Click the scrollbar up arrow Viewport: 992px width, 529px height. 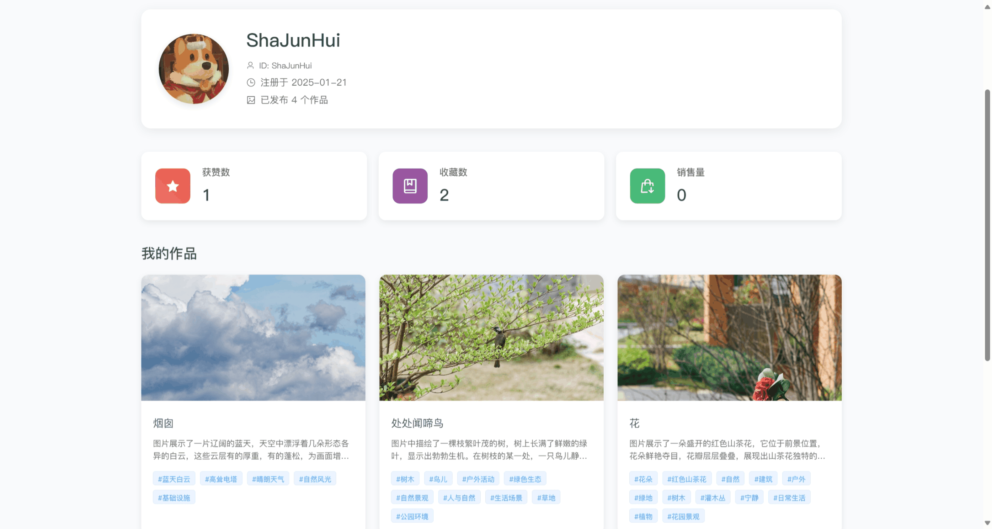[x=987, y=7]
